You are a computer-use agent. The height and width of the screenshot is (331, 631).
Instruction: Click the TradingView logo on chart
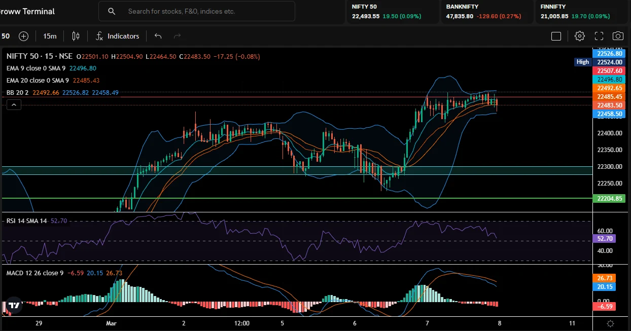(x=13, y=305)
